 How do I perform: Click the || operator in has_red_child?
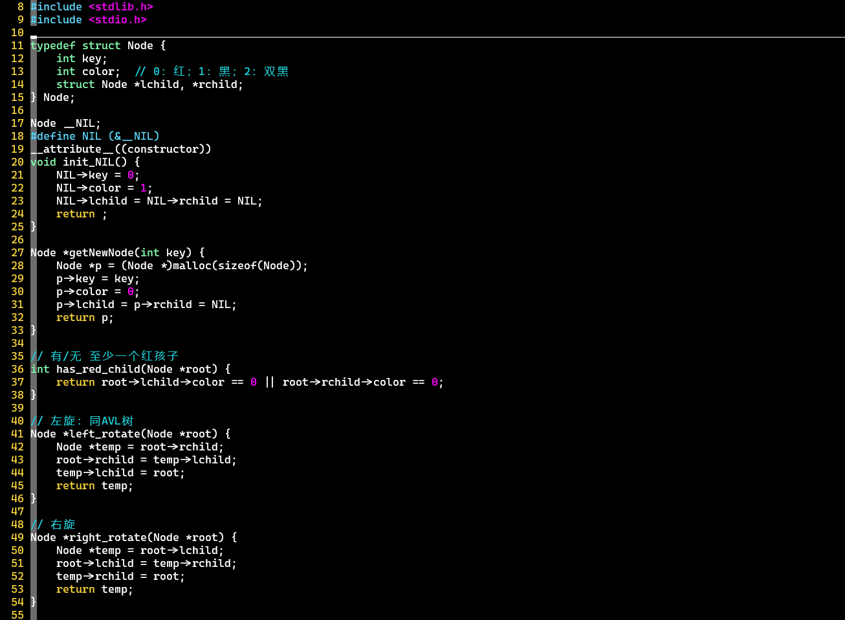[269, 382]
